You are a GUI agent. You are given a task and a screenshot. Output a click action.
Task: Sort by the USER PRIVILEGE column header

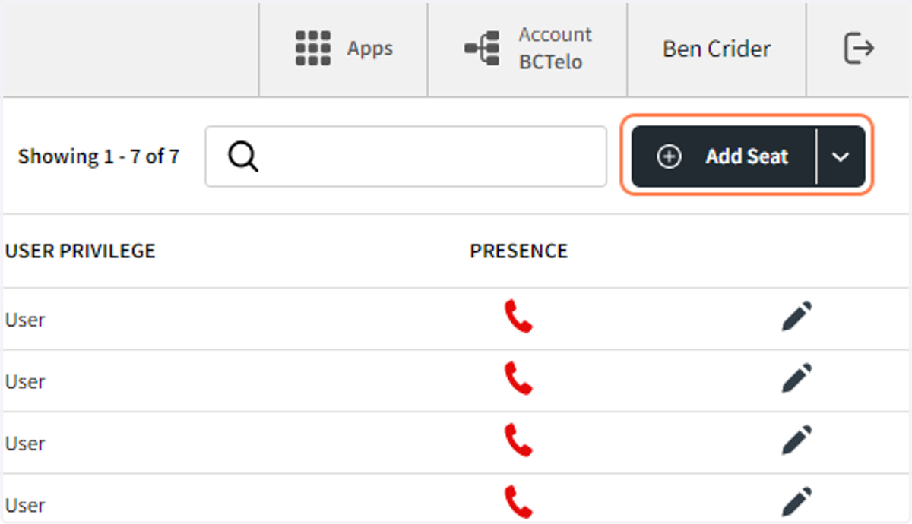point(80,251)
